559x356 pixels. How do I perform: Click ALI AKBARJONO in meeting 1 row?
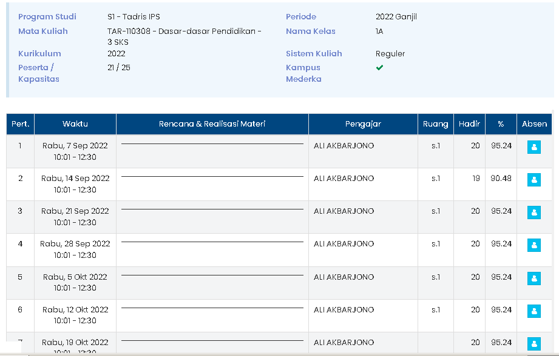click(344, 146)
